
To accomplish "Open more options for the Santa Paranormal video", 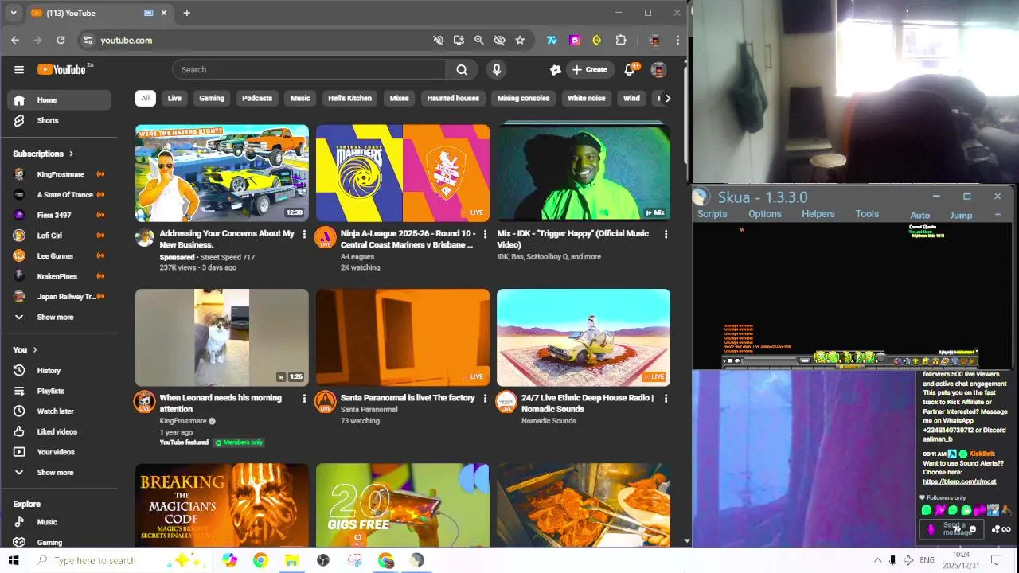I will (x=485, y=399).
